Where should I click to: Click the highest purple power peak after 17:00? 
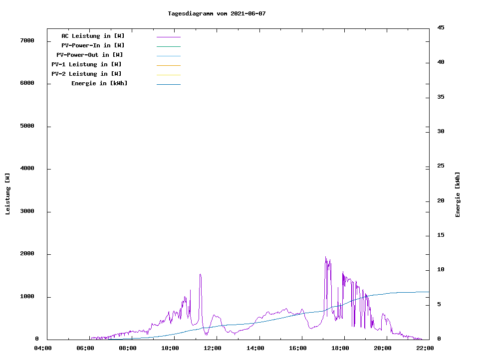tap(325, 257)
